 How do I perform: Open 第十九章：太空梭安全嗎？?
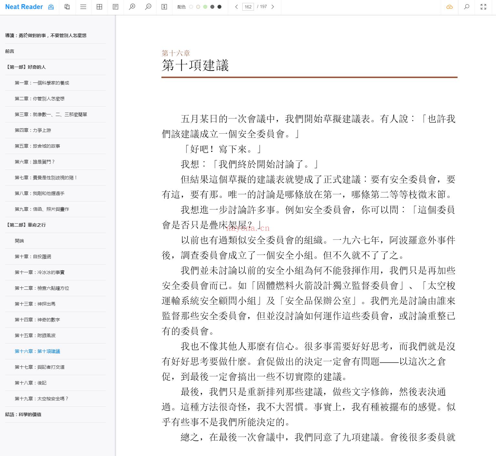point(42,399)
